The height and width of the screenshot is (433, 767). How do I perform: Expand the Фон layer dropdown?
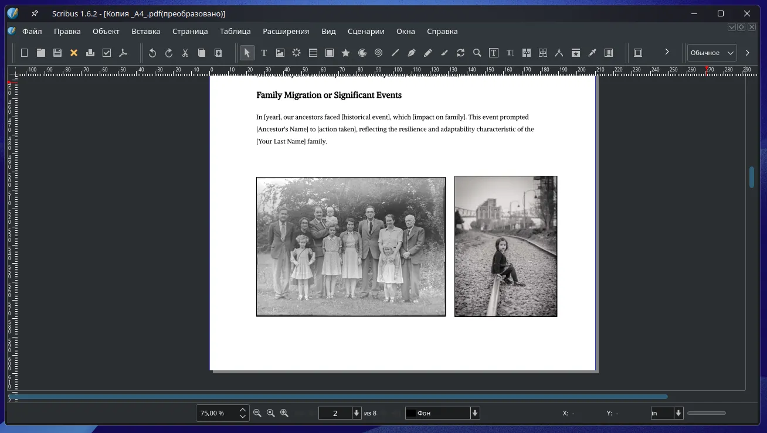pyautogui.click(x=475, y=413)
